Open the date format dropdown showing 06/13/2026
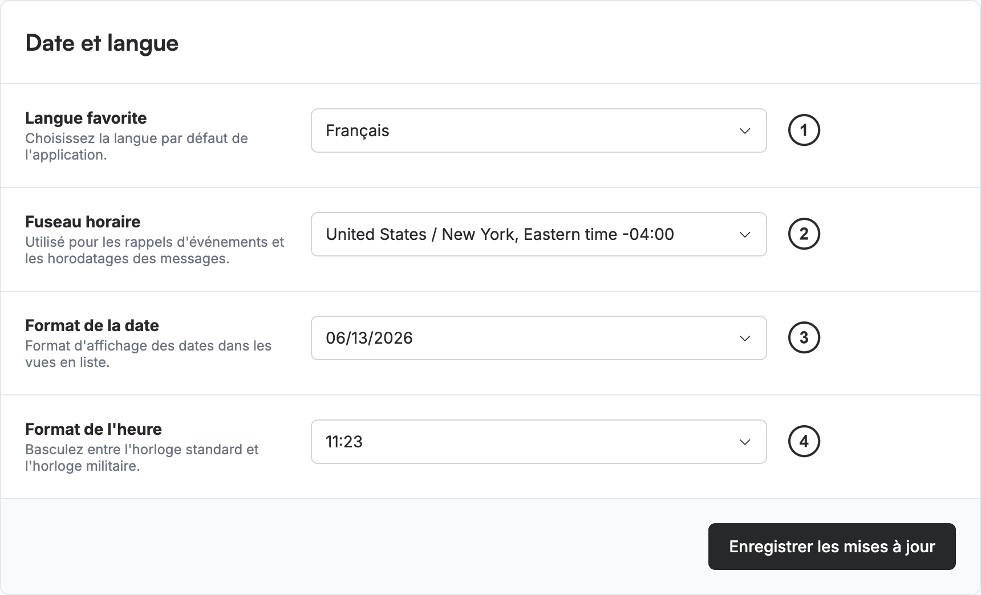The height and width of the screenshot is (595, 981). tap(538, 338)
